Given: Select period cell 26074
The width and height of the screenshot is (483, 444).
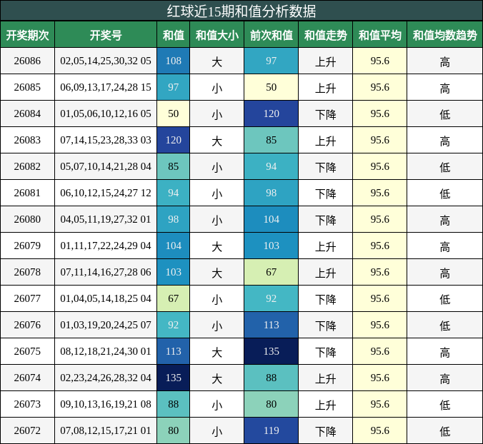Looking at the screenshot, I should pyautogui.click(x=27, y=378).
